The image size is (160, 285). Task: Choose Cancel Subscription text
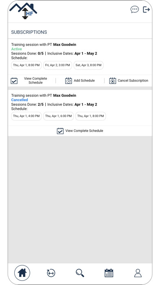click(x=133, y=81)
